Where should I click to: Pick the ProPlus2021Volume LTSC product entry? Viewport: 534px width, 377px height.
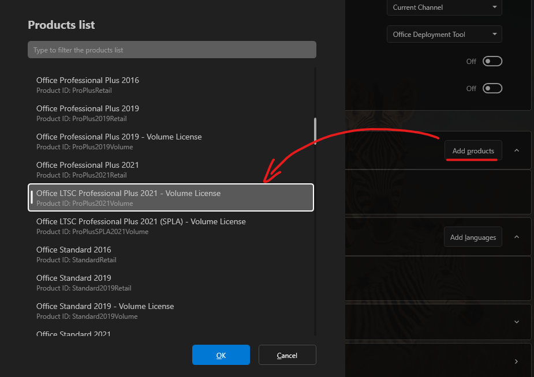[171, 198]
